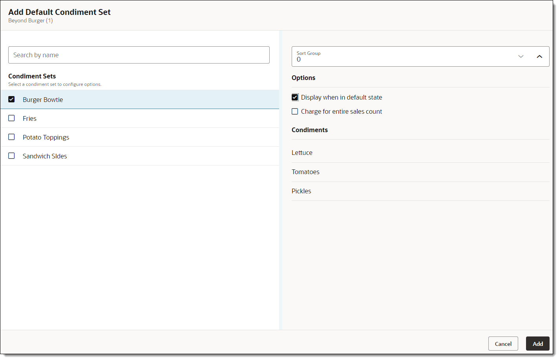This screenshot has width=559, height=360.
Task: Click the Pickles condiment entry
Action: coord(301,191)
